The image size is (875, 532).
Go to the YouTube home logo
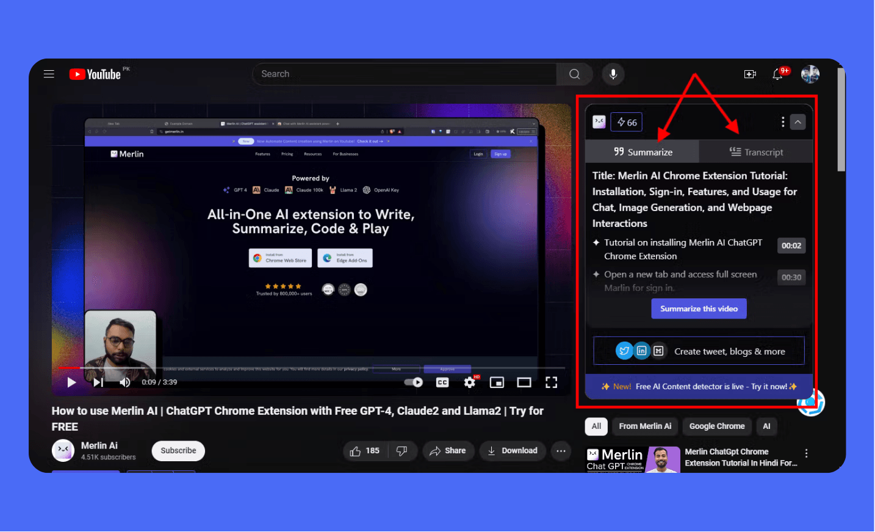[x=95, y=74]
